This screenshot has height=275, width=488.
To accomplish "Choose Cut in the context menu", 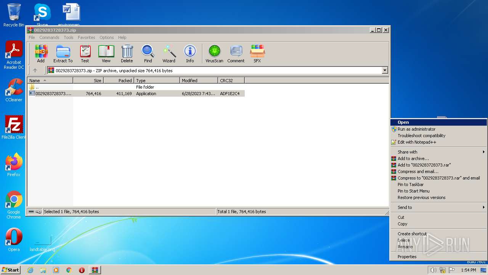I will point(438,217).
